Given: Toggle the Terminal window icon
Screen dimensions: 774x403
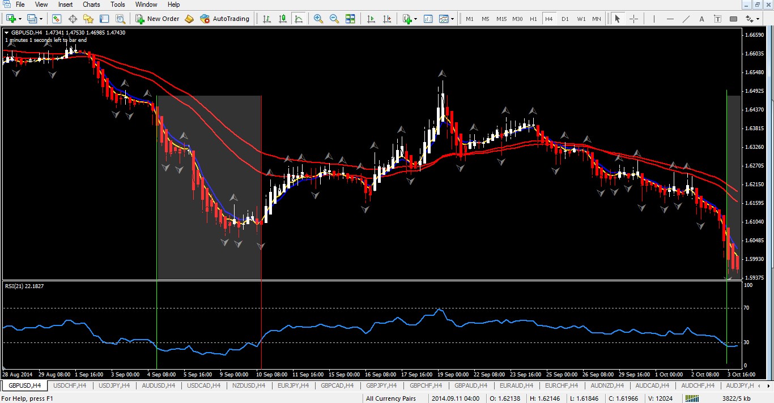Looking at the screenshot, I should click(x=104, y=19).
